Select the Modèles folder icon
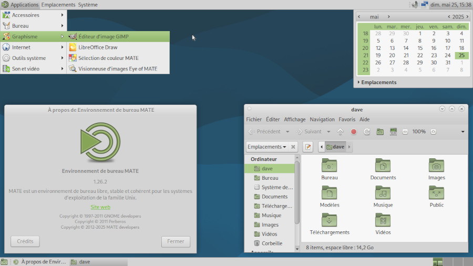The image size is (473, 266). 330,193
